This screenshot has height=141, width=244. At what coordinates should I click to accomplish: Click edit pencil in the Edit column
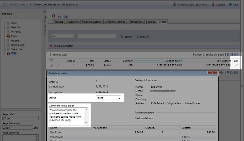coord(236,65)
